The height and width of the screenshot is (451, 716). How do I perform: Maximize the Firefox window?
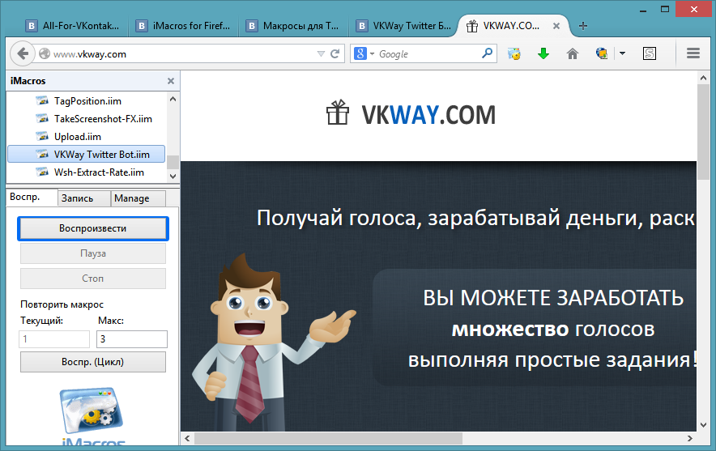tap(665, 9)
